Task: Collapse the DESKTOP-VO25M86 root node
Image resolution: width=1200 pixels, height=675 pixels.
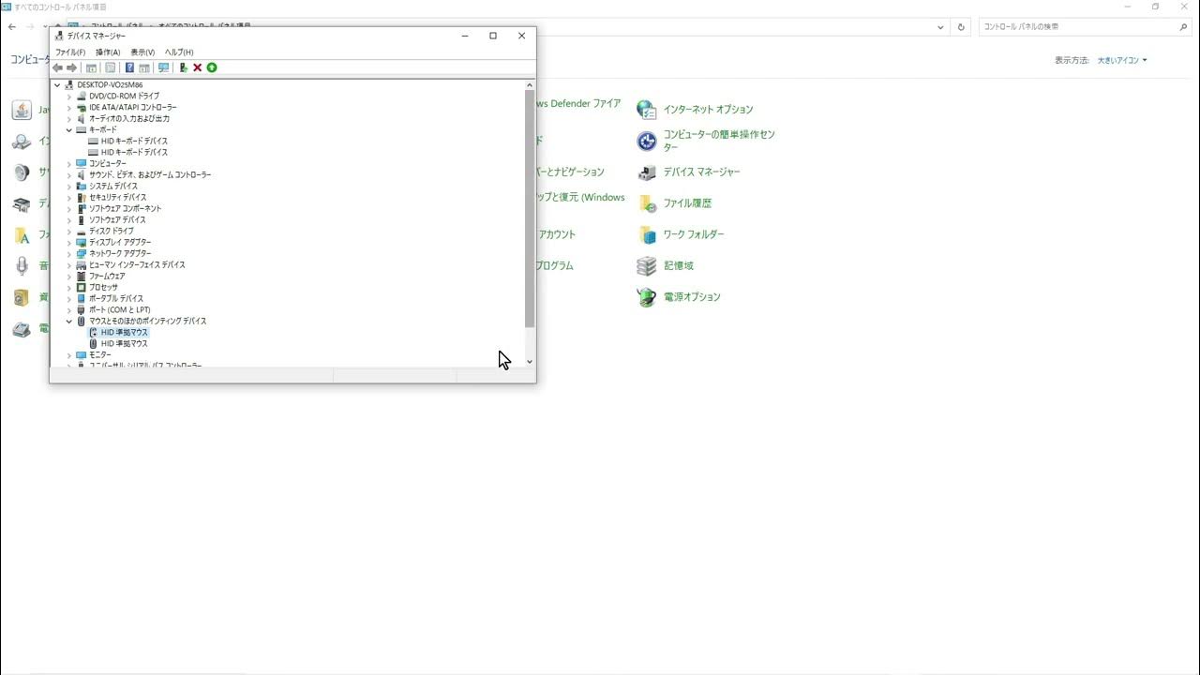Action: (57, 84)
